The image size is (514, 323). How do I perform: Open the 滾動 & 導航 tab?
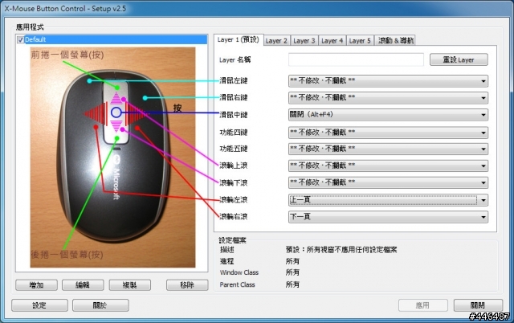pyautogui.click(x=395, y=41)
